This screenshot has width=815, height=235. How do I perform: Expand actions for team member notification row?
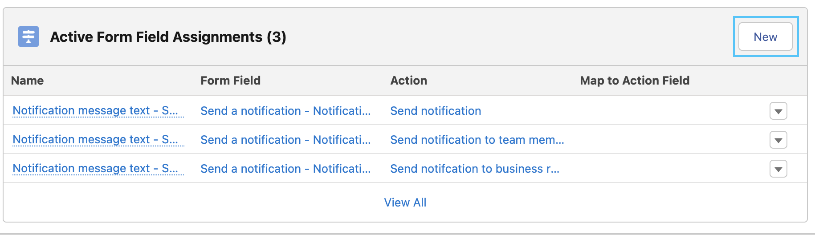[x=778, y=140]
